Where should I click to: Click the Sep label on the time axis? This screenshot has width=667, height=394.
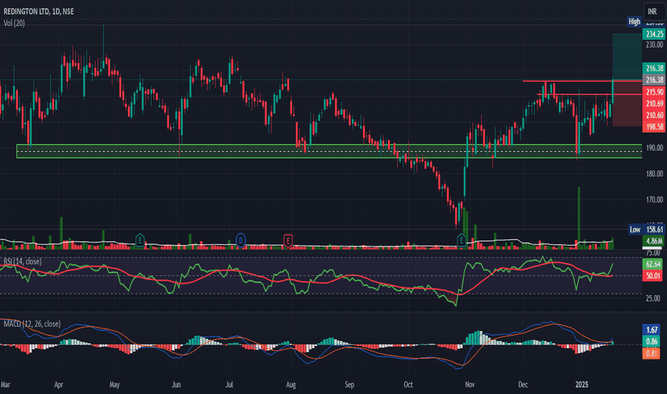(x=349, y=385)
